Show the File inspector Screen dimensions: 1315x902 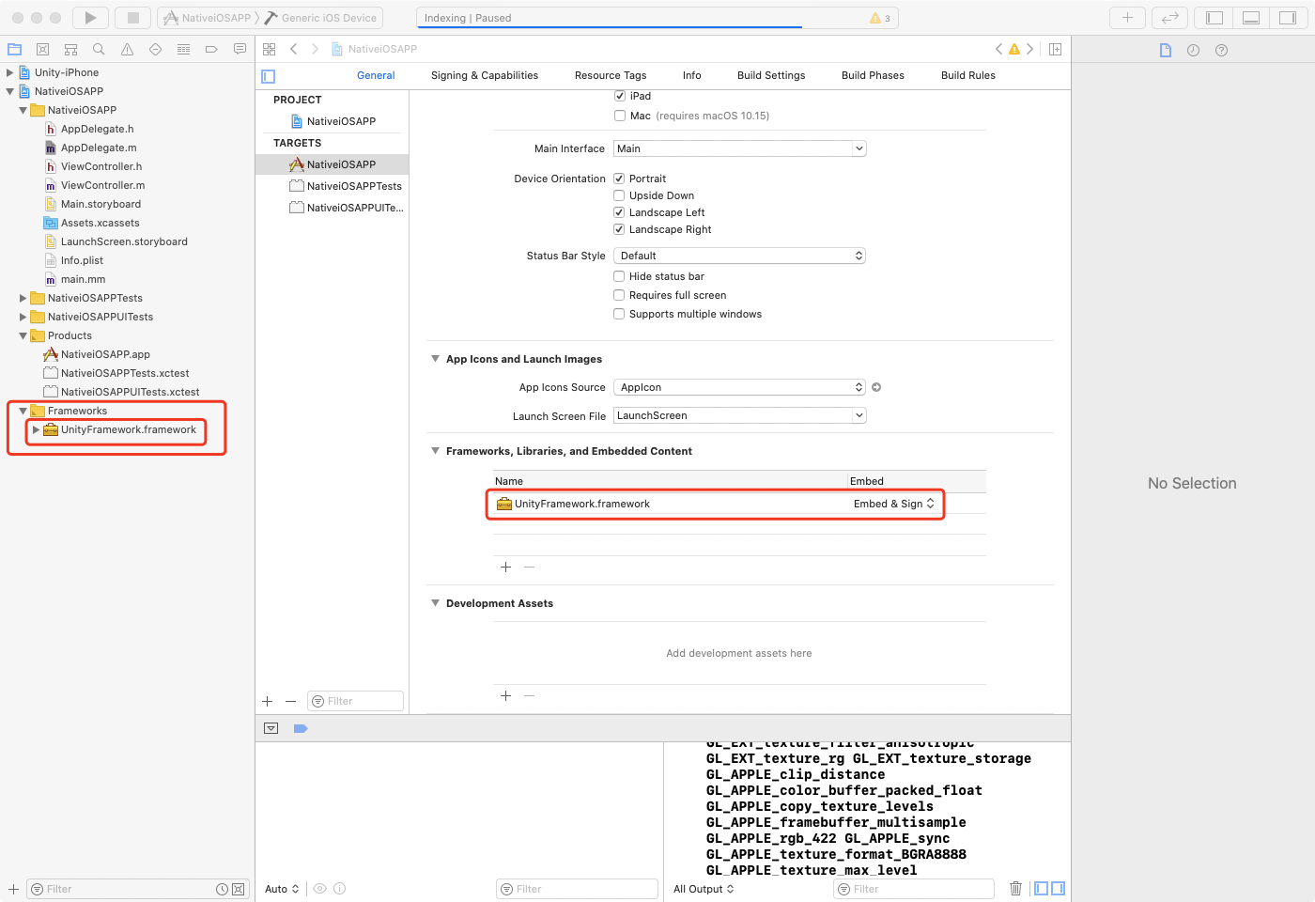click(x=1166, y=51)
